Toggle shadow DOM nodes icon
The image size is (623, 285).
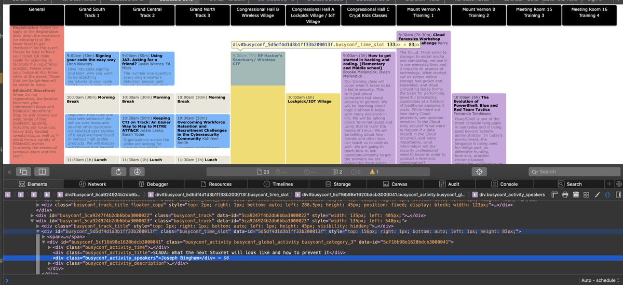[607, 195]
